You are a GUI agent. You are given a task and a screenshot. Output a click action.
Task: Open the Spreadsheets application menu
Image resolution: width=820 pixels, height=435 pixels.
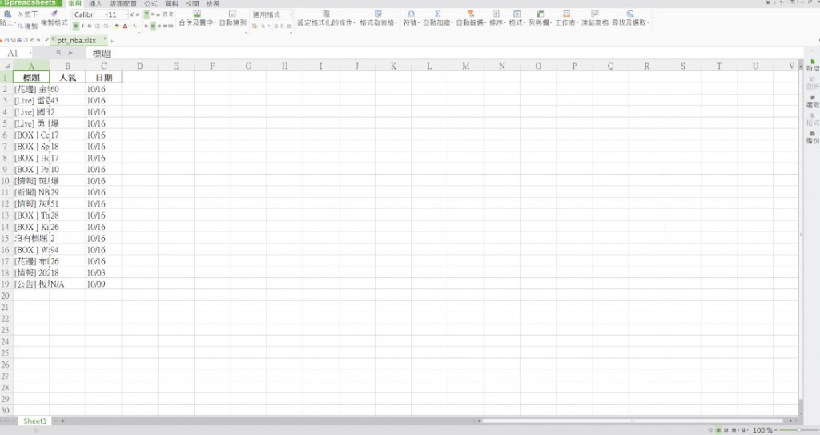click(31, 3)
